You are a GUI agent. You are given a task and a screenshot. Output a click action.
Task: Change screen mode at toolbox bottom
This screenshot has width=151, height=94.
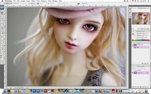pos(2,63)
